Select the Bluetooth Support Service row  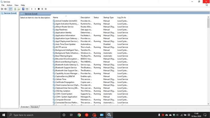(x=91, y=68)
